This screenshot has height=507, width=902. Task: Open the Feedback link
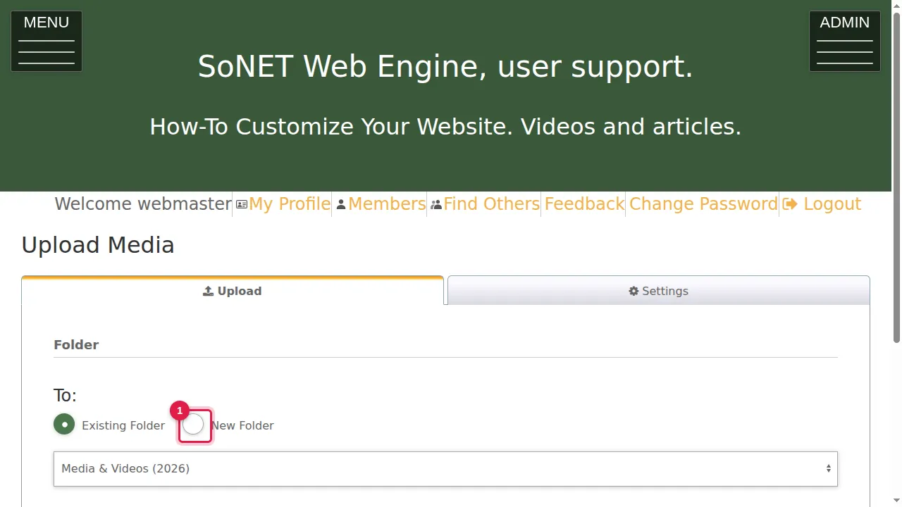584,204
